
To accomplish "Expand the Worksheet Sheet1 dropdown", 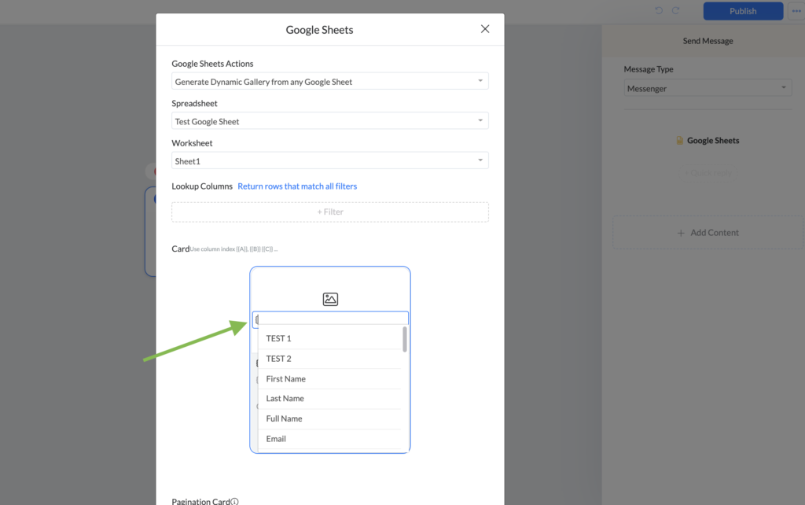I will [330, 160].
